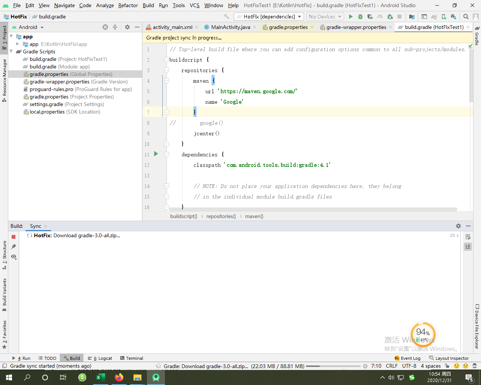This screenshot has height=385, width=481.
Task: Collapse the Gradle Scripts tree node
Action: 11,52
